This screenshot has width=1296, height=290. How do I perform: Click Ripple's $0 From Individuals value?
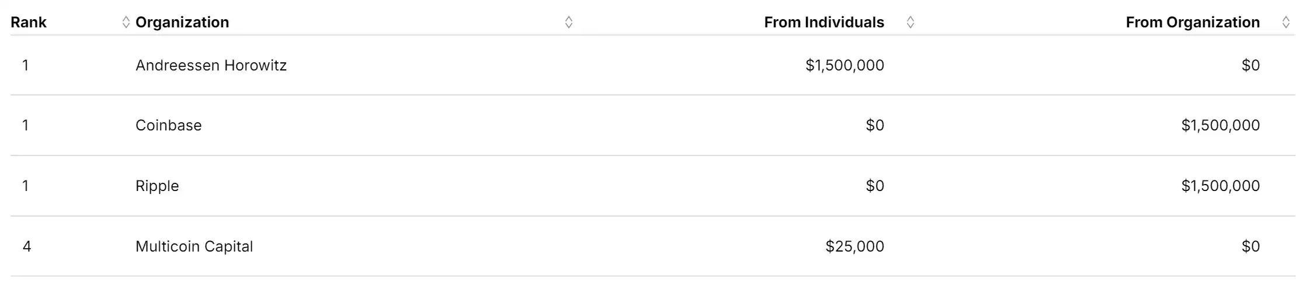click(x=874, y=186)
